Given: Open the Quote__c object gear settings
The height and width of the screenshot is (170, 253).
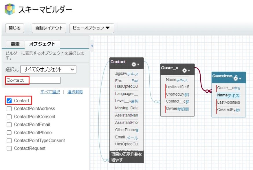Looking at the screenshot, I should pos(186,70).
